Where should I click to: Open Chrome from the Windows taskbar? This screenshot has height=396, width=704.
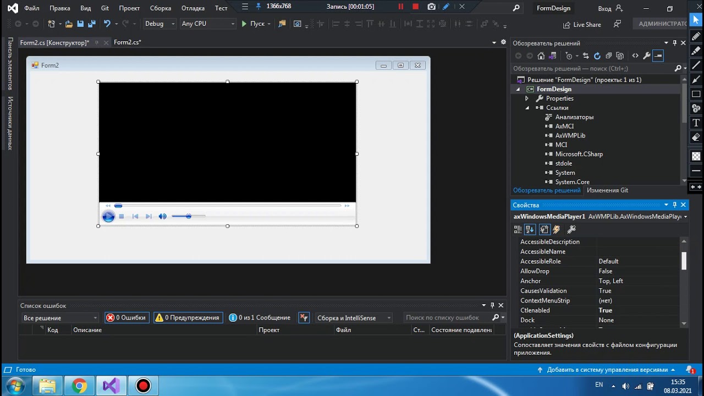click(80, 386)
